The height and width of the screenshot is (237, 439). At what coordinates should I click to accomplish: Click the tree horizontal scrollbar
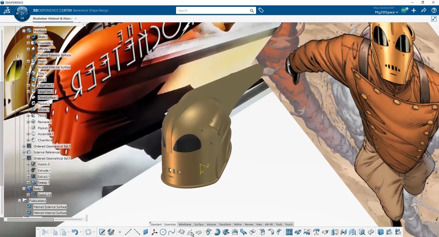pyautogui.click(x=31, y=219)
